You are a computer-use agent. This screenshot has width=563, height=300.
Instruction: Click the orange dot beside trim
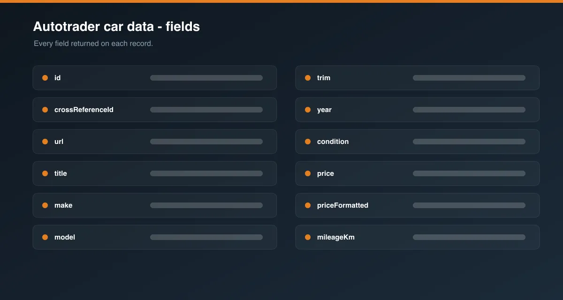pos(308,78)
